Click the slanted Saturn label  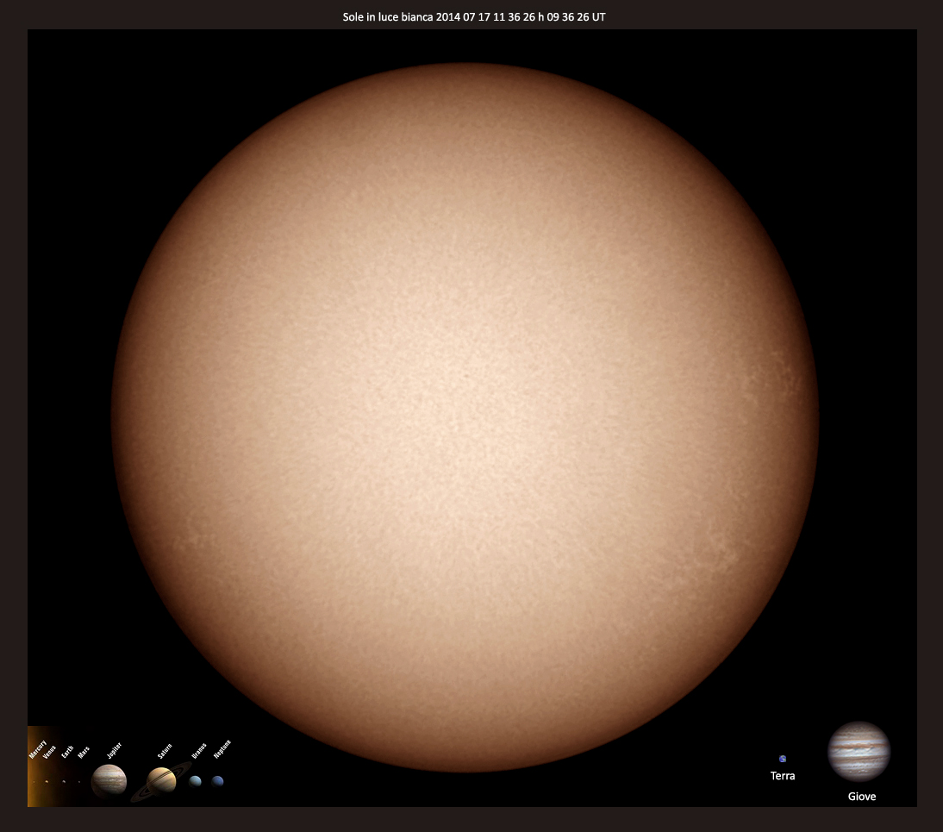click(x=165, y=750)
